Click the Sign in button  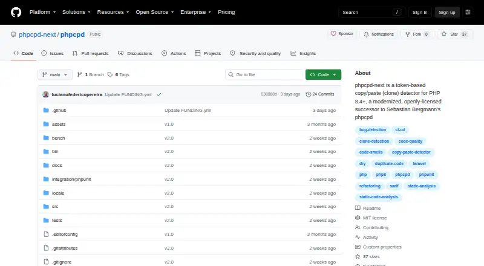(420, 12)
